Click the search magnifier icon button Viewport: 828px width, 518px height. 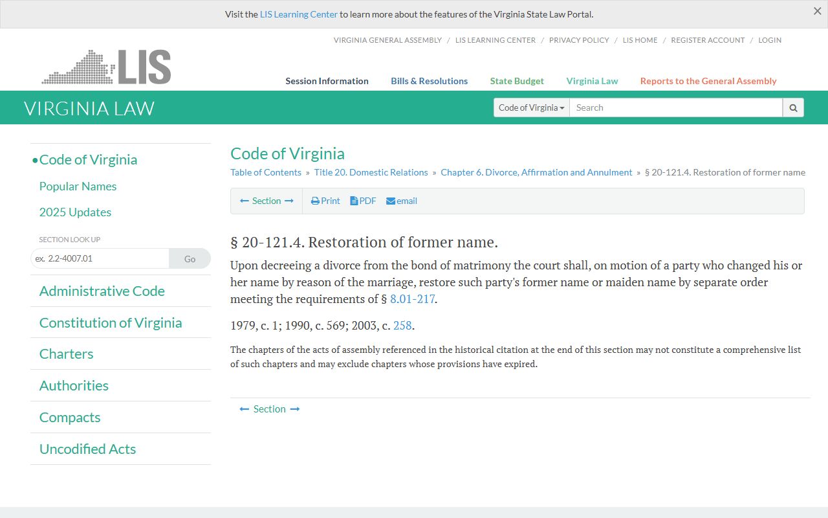coord(793,107)
